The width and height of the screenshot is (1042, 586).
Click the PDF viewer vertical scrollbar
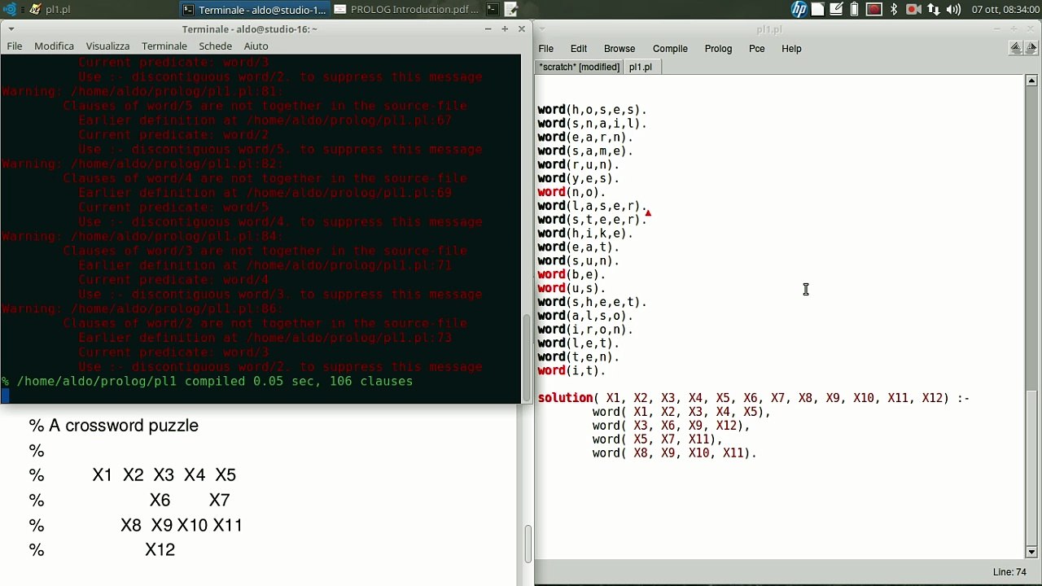click(x=527, y=545)
